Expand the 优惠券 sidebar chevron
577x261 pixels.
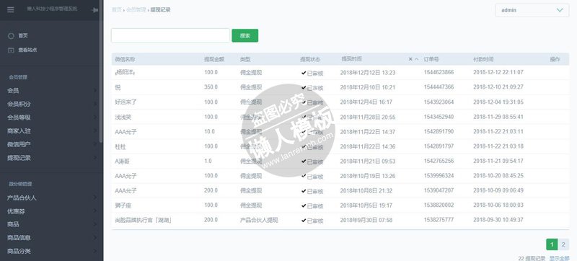[x=95, y=211]
